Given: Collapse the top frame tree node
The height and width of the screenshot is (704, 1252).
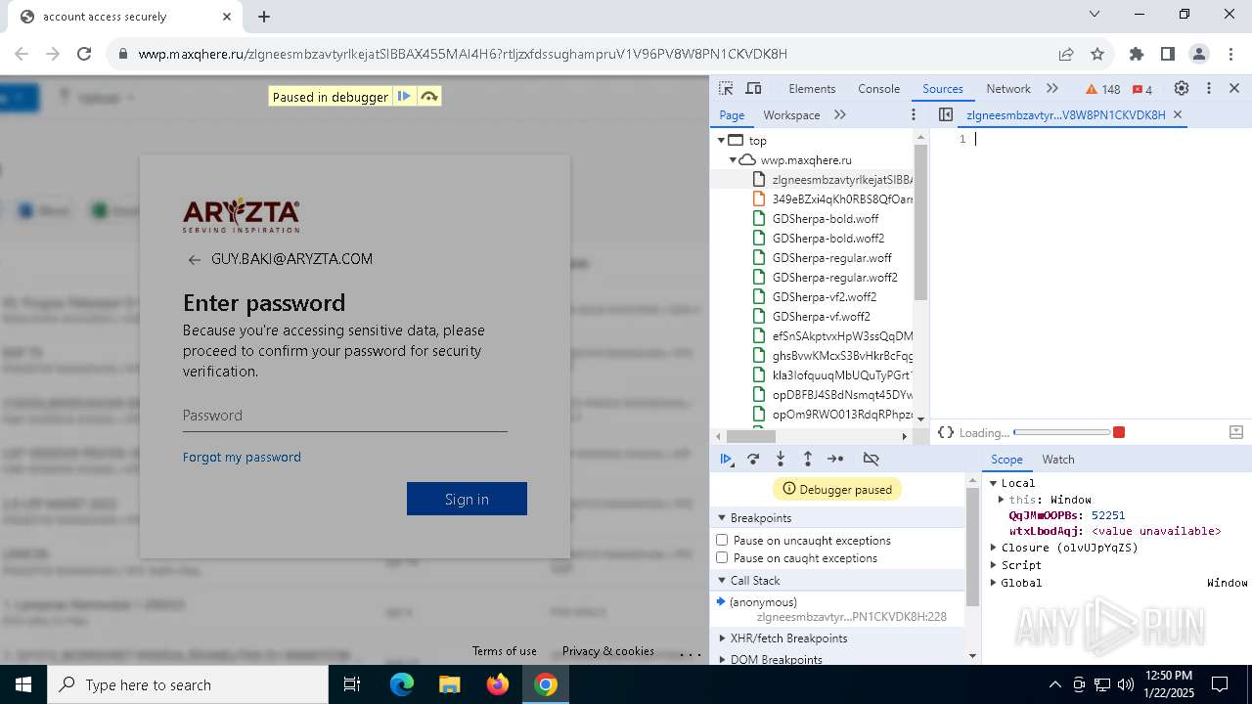Looking at the screenshot, I should [721, 141].
